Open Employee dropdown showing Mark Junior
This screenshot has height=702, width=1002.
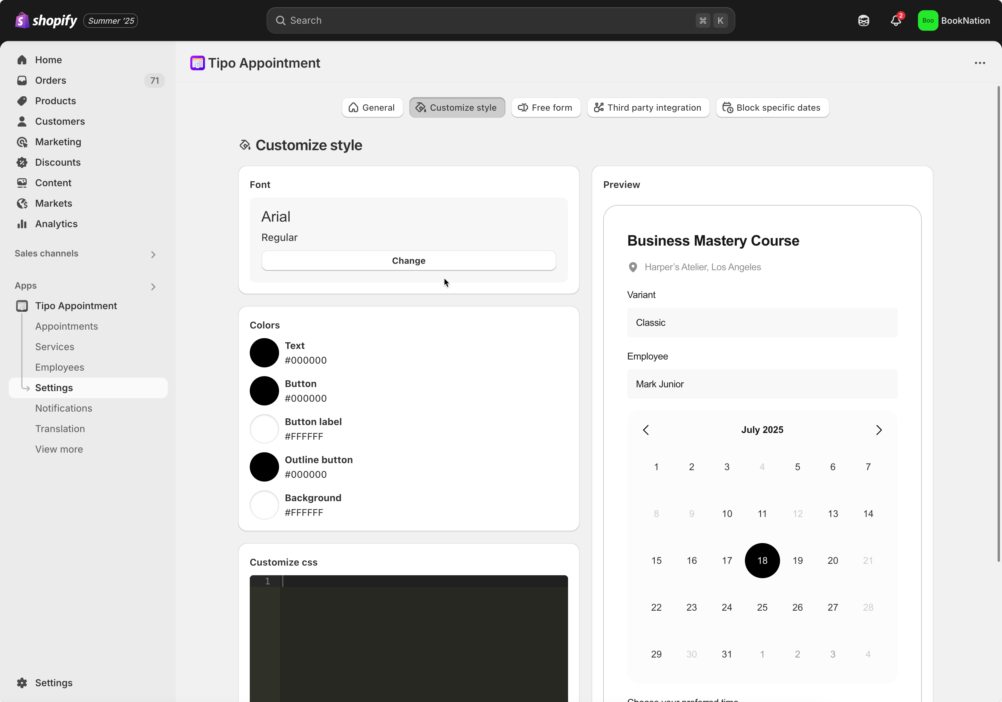(762, 384)
